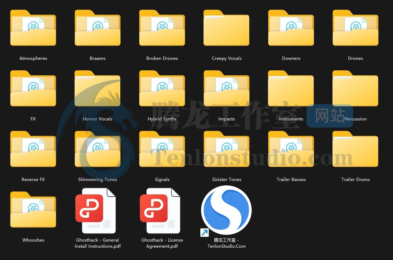The height and width of the screenshot is (260, 393).
Task: Select the Signals folder icon
Action: coord(162,149)
